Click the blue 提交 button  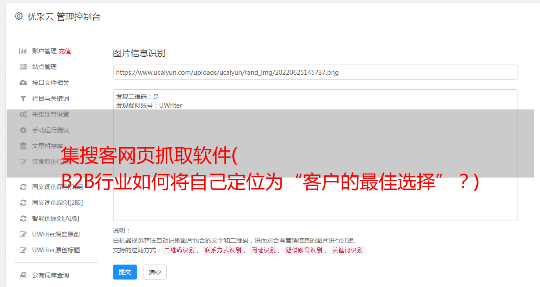click(x=125, y=272)
